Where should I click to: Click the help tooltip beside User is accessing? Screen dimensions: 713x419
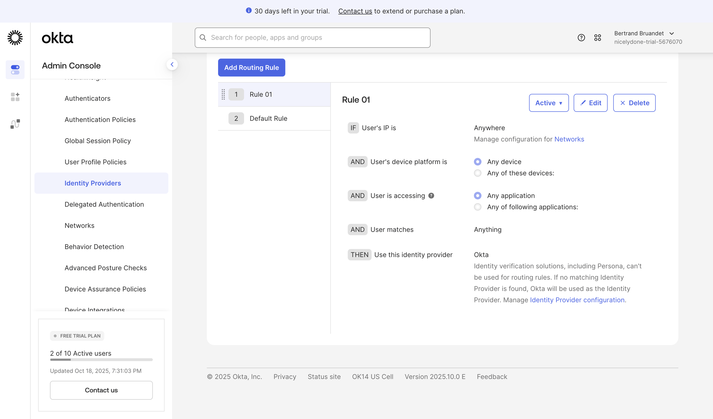431,196
